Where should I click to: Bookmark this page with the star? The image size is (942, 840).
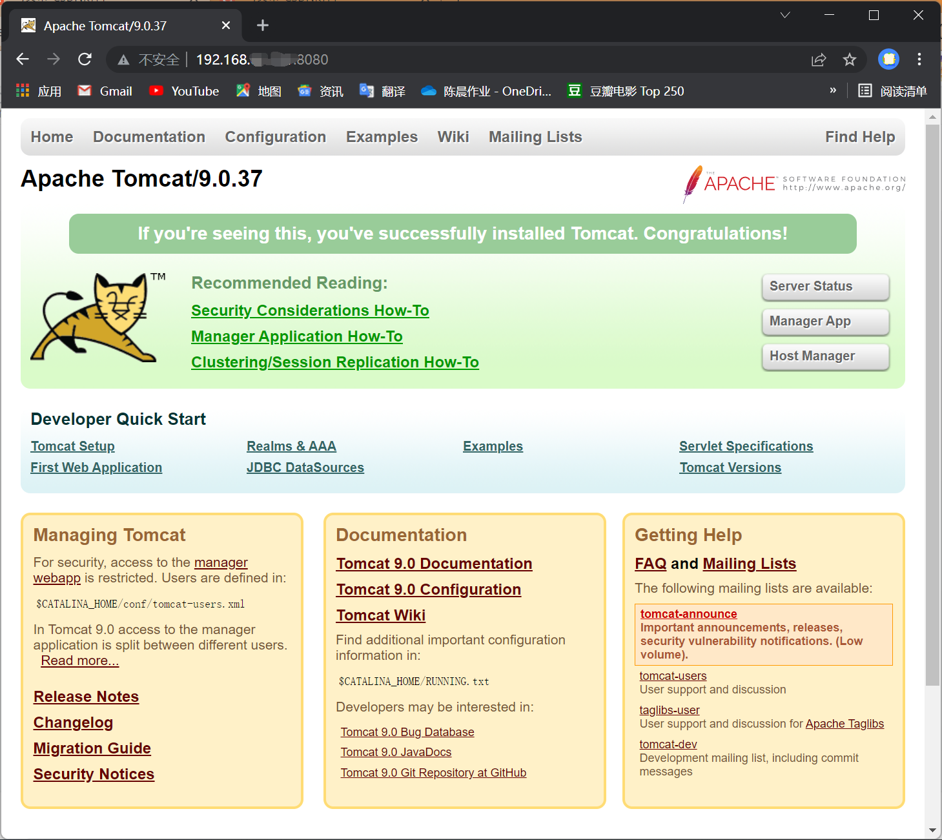click(x=850, y=59)
